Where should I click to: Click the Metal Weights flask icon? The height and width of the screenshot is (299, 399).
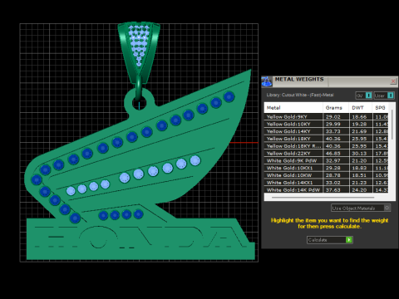(x=267, y=81)
